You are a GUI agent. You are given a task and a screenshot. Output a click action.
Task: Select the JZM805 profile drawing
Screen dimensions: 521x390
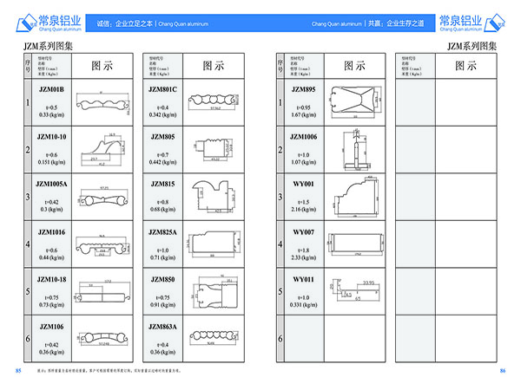click(214, 150)
